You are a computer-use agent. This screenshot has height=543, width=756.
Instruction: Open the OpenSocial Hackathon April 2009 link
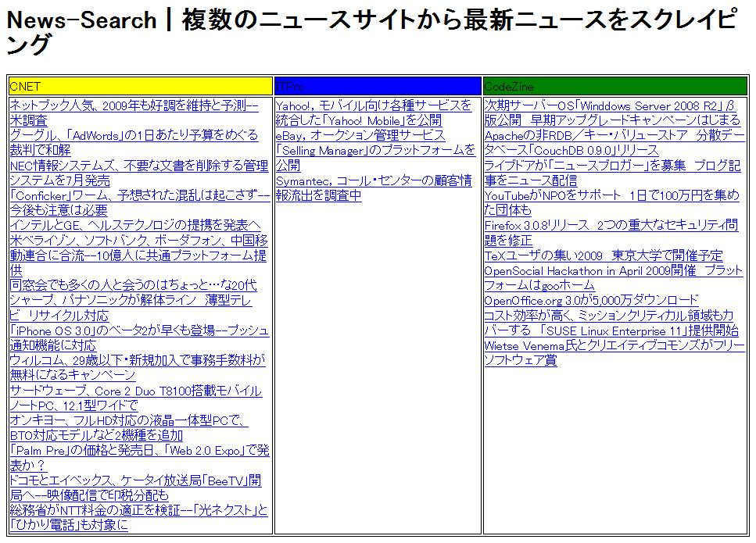613,277
